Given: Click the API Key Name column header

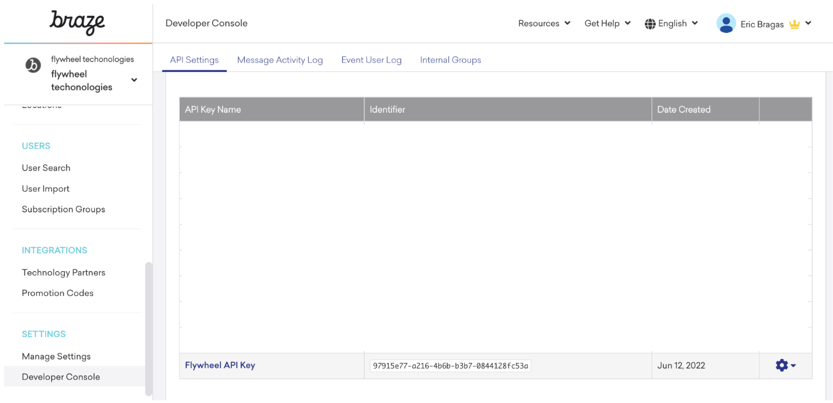Looking at the screenshot, I should (x=271, y=109).
